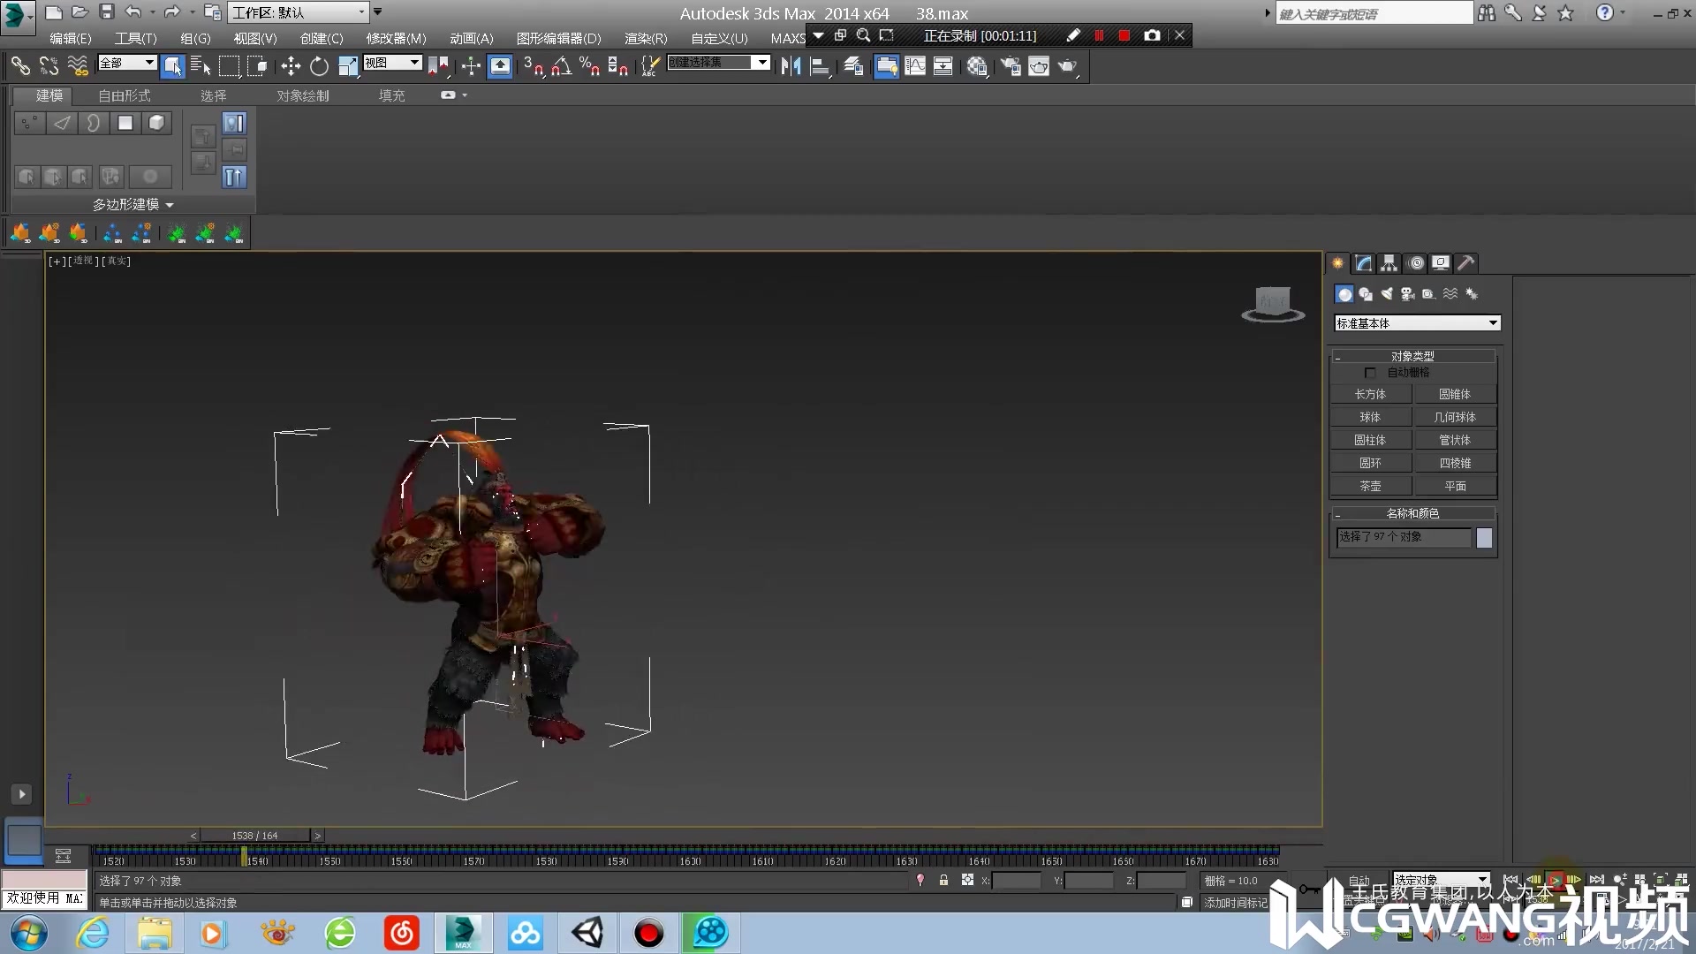
Task: Enable the 自动栅格 checkbox
Action: (1371, 372)
